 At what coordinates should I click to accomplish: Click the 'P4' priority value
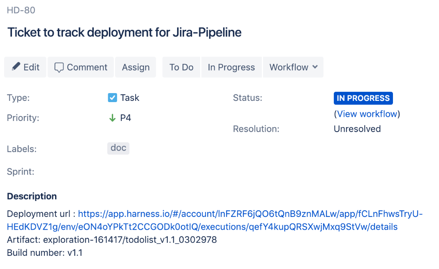125,118
